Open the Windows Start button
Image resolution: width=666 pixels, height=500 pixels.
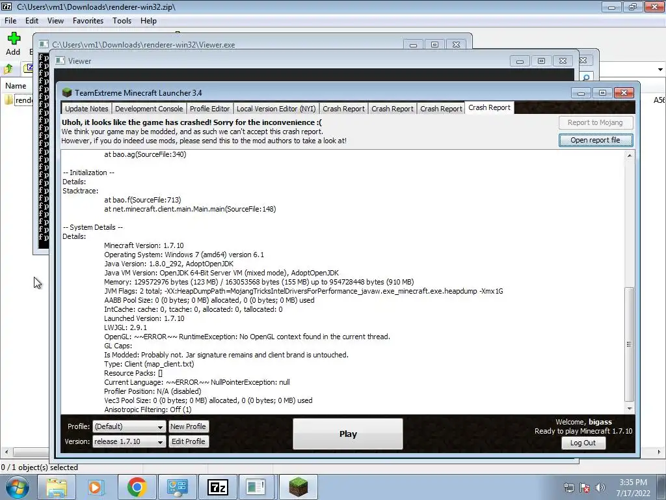[x=17, y=487]
